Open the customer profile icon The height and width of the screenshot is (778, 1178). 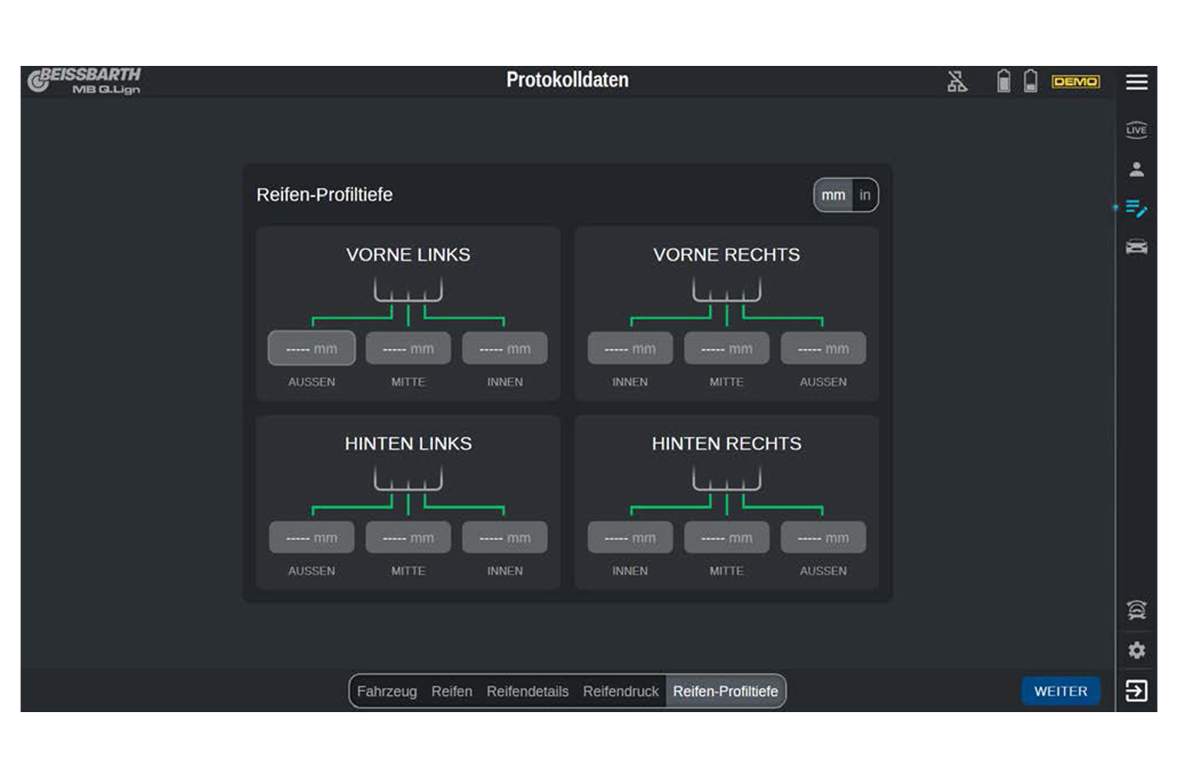point(1136,169)
